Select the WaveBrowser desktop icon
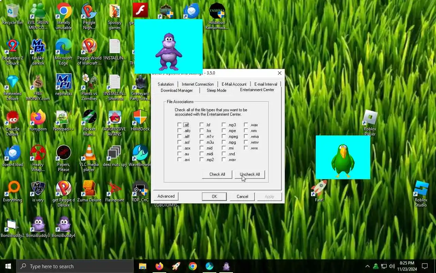436x273 pixels. [140, 156]
